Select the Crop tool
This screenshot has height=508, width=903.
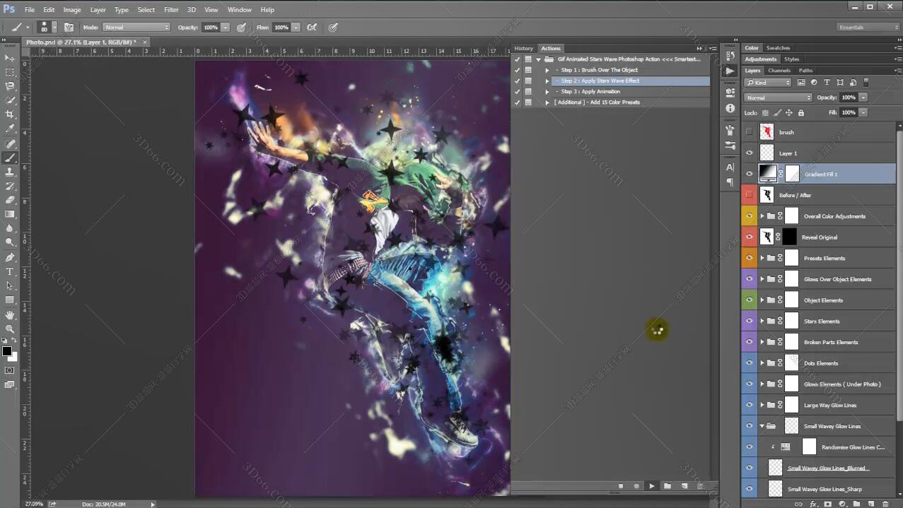(x=10, y=114)
